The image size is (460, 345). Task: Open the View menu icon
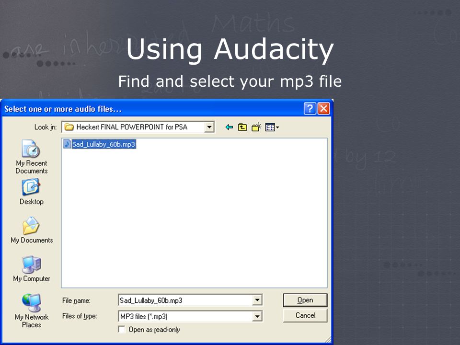[x=272, y=127]
